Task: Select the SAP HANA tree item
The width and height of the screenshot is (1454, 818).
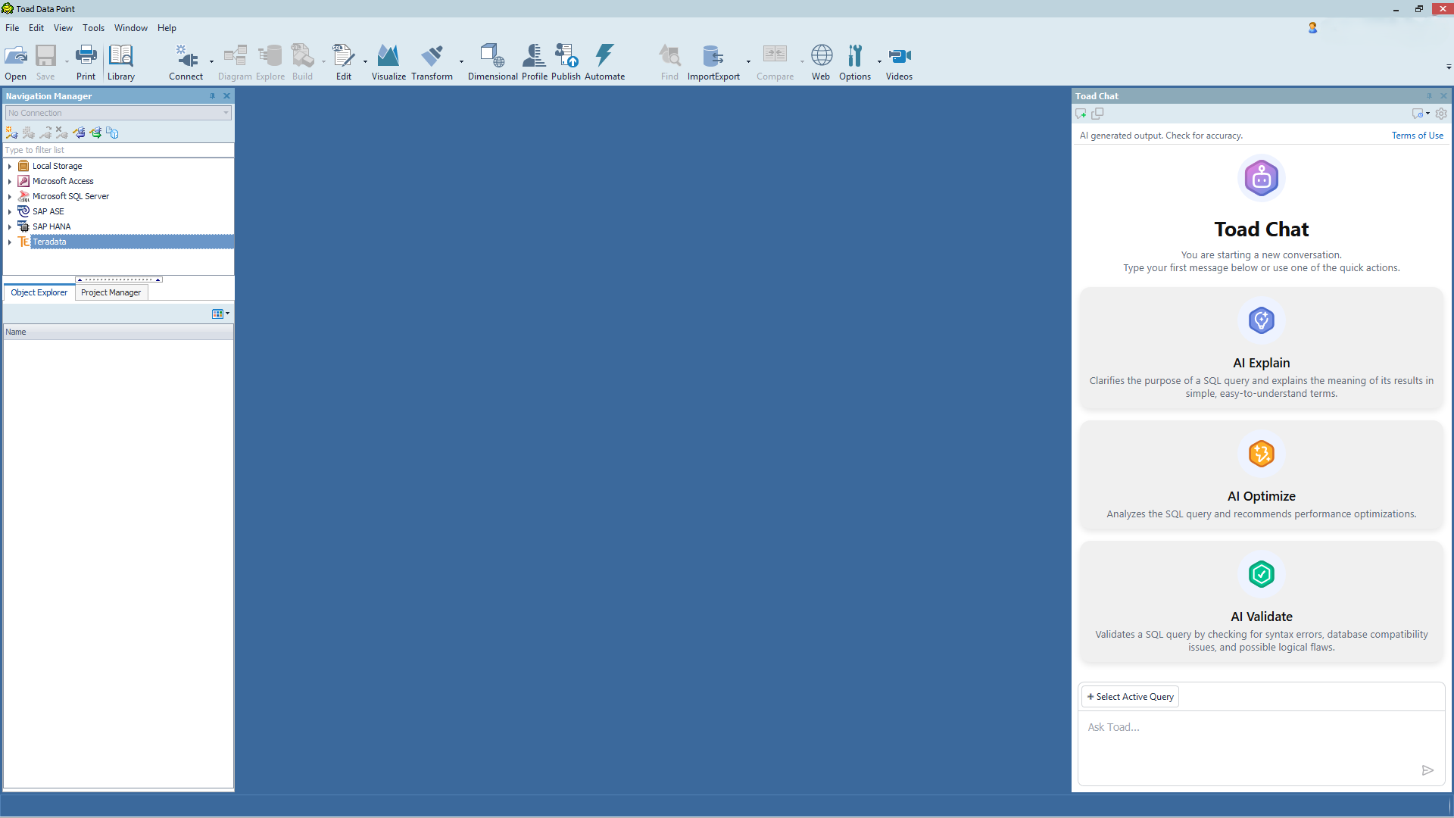Action: 51,226
